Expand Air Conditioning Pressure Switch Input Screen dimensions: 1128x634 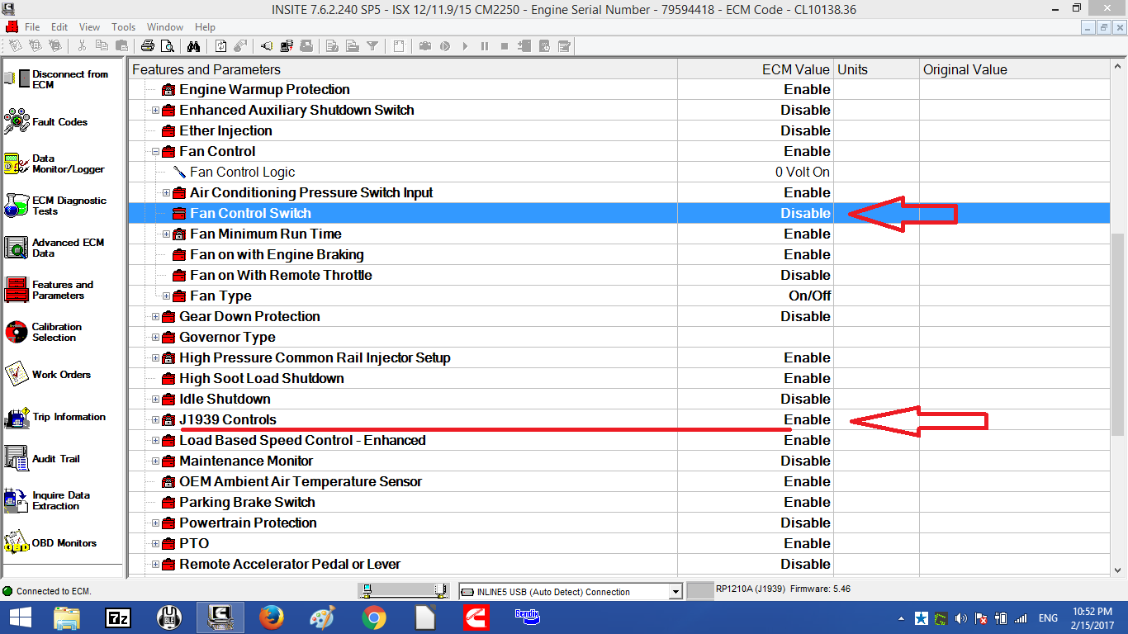166,192
